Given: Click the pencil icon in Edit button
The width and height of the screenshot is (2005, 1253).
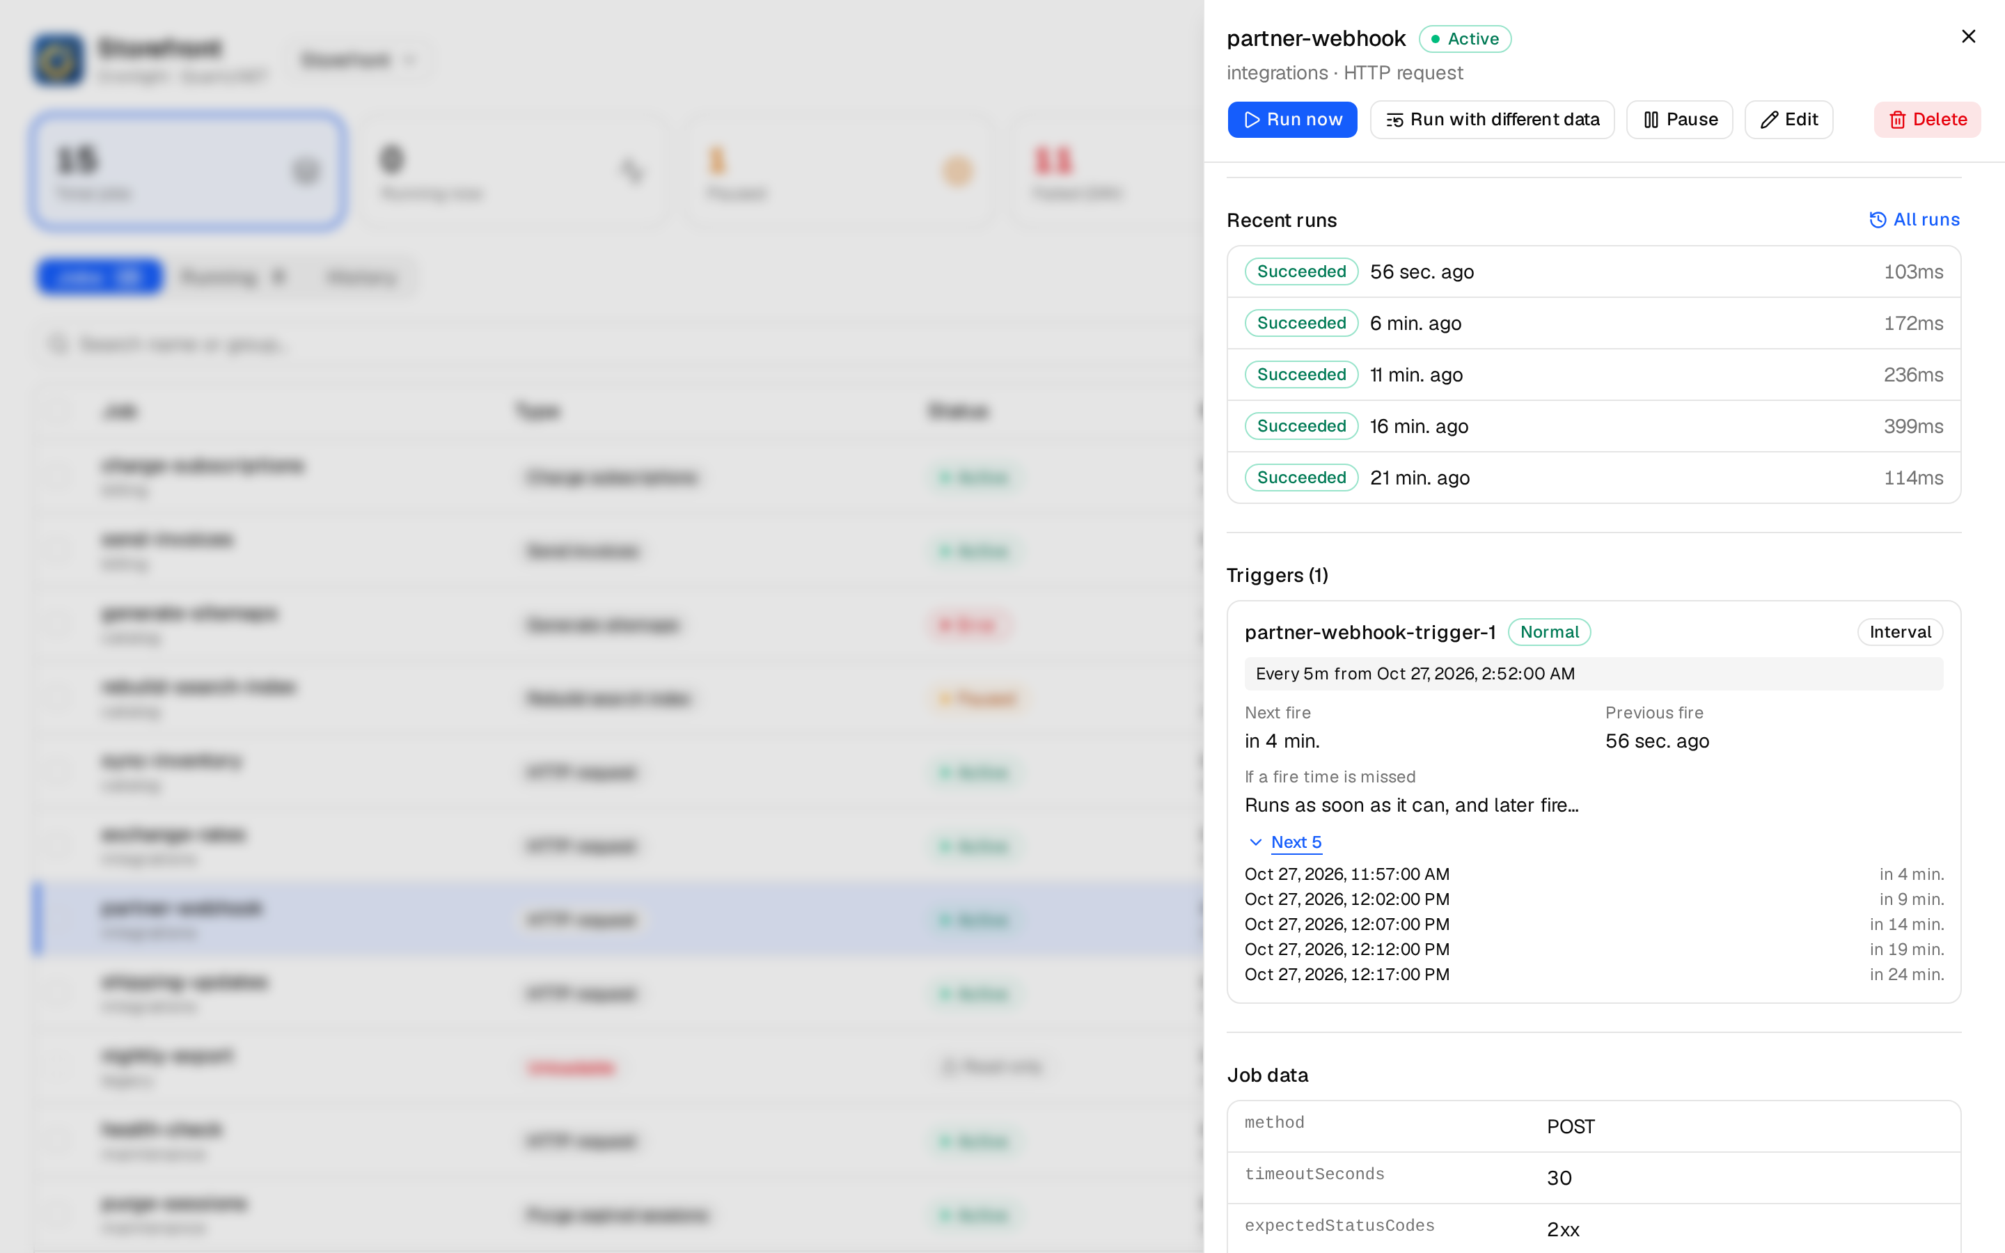Looking at the screenshot, I should [1769, 120].
